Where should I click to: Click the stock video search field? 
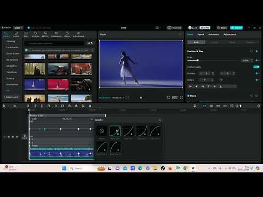[54, 43]
